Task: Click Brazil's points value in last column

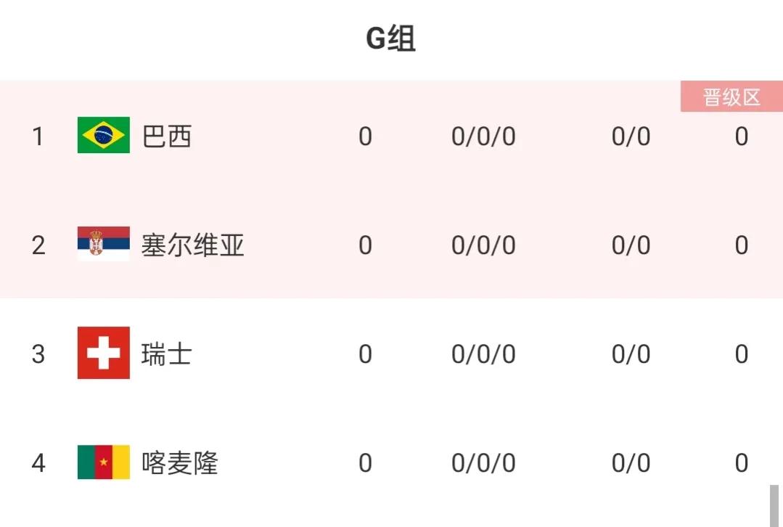Action: pos(741,136)
